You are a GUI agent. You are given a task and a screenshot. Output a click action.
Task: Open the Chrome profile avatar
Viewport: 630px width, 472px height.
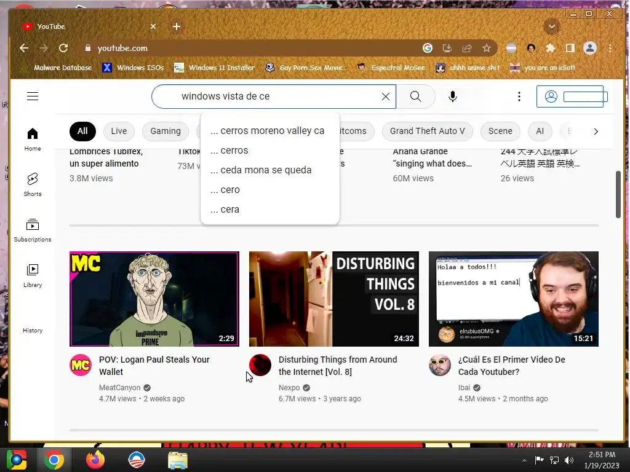(590, 48)
